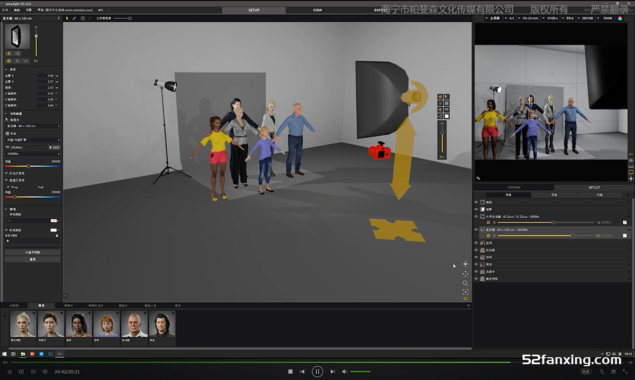Toggle the yellow lamp power icon in properties panel
Screen dimensions: 635x380
click(x=8, y=61)
